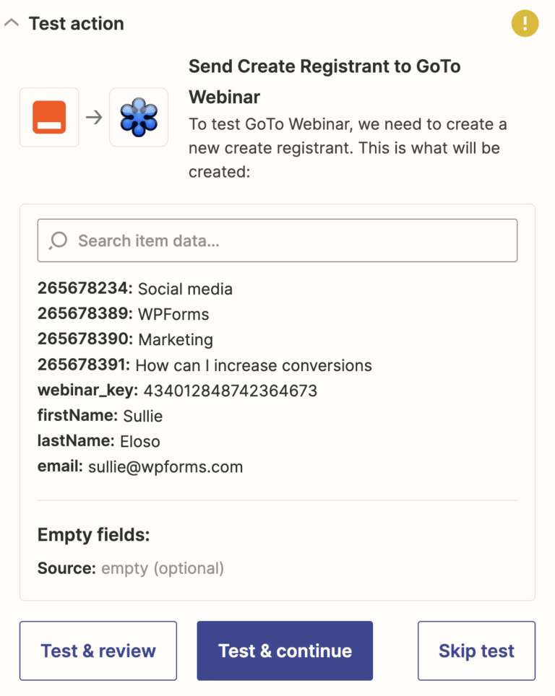555x696 pixels.
Task: Choose Skip test
Action: pos(476,651)
